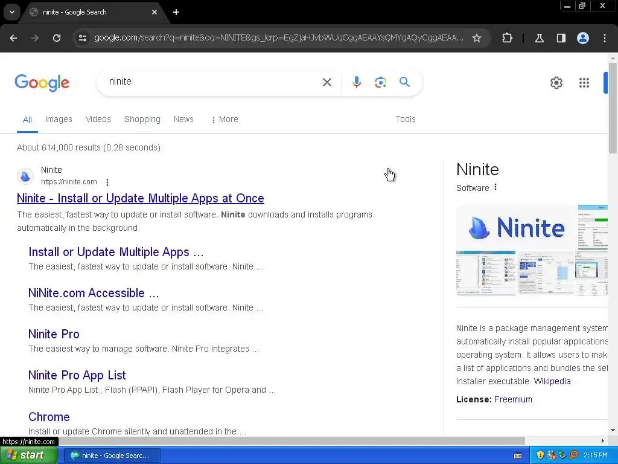Viewport: 618px width, 464px height.
Task: Open the Chrome profile avatar
Action: coord(583,38)
